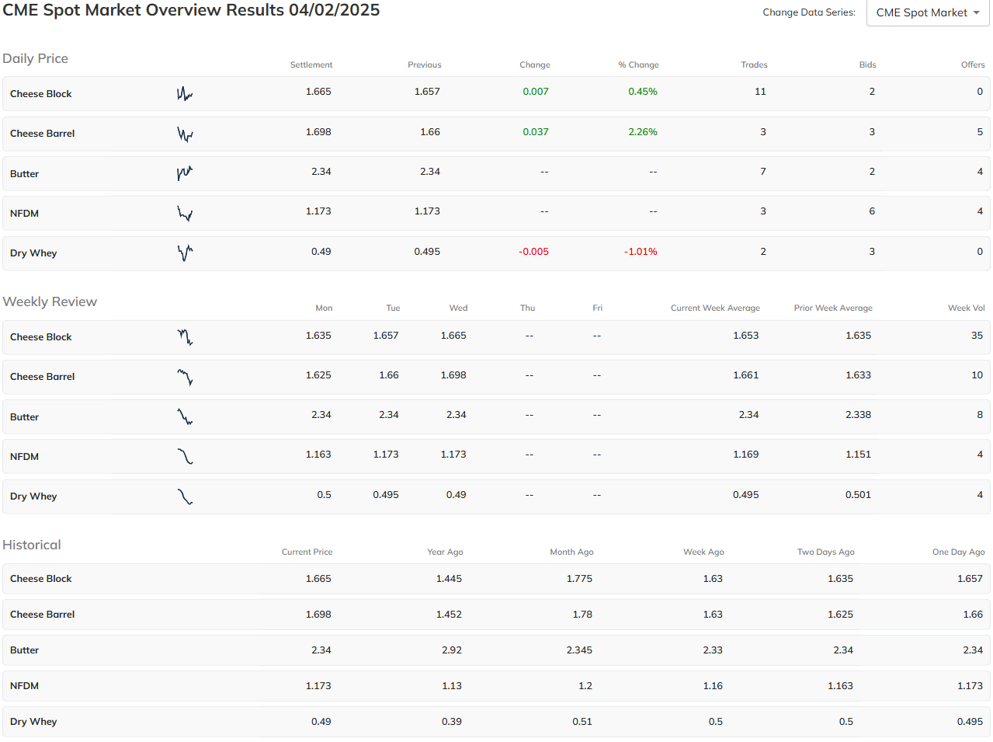Click the Previous column header
Image resolution: width=993 pixels, height=742 pixels.
424,64
